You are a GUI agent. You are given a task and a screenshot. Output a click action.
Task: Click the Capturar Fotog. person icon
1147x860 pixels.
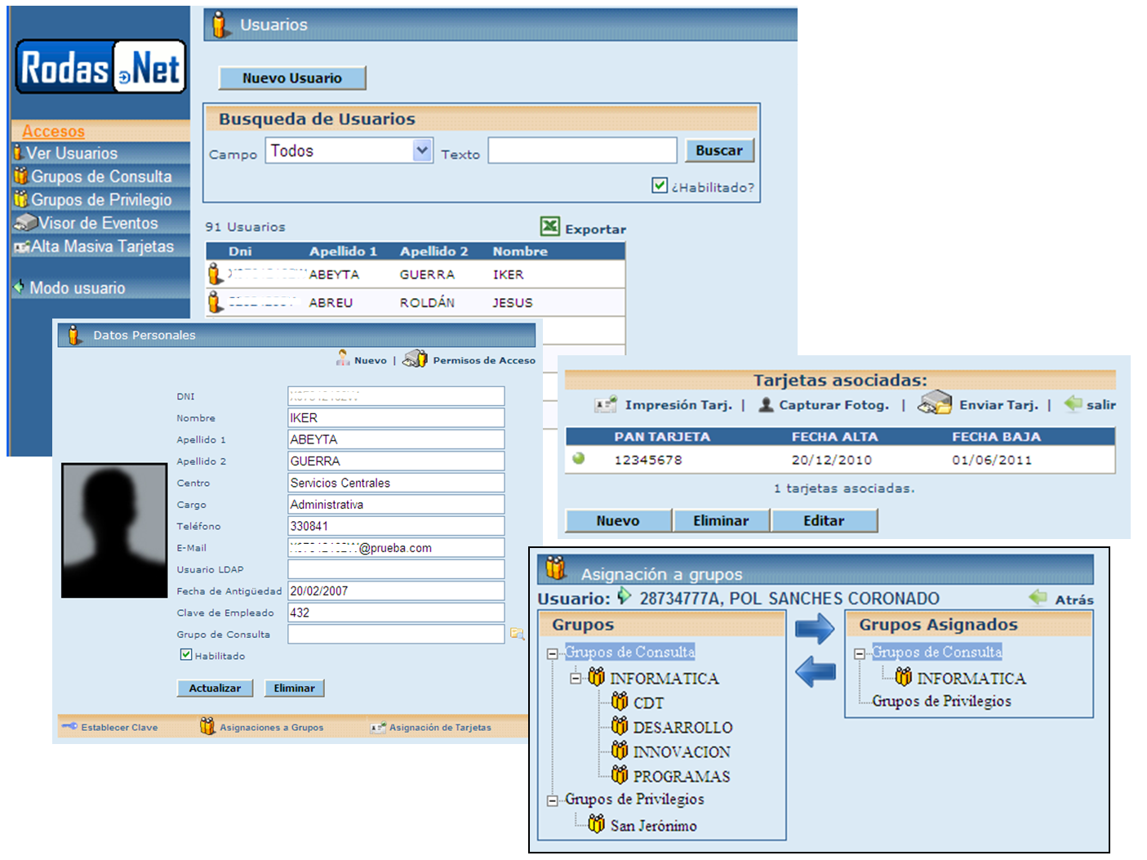[766, 404]
